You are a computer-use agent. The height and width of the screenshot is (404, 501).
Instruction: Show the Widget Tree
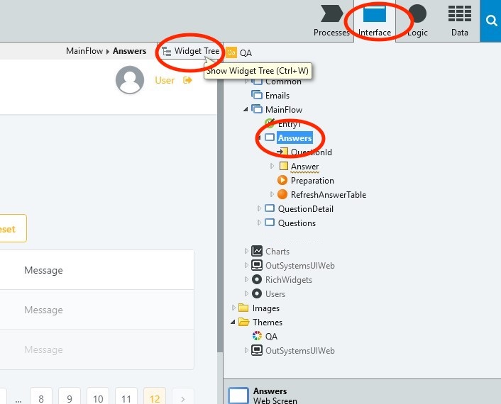[190, 51]
